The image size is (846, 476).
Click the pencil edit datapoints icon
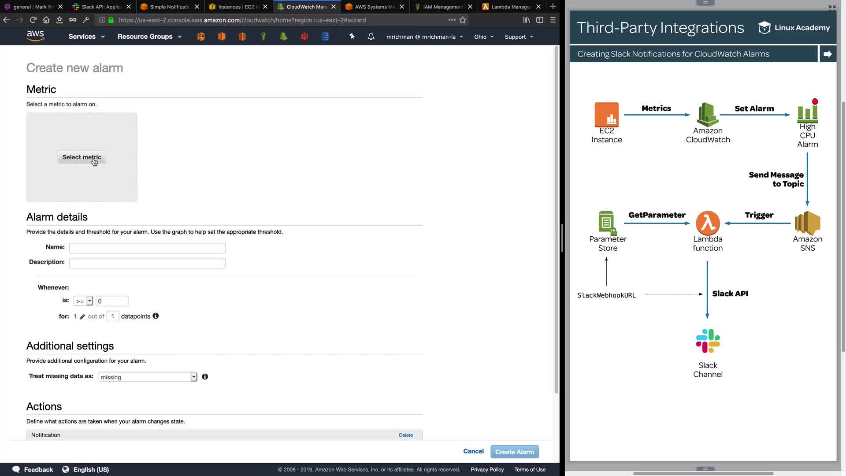(82, 317)
